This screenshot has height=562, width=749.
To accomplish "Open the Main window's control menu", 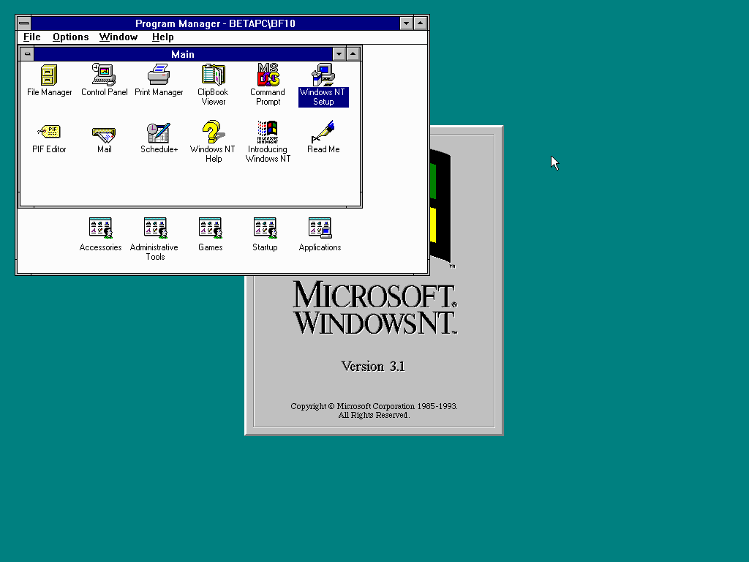I will pyautogui.click(x=27, y=53).
